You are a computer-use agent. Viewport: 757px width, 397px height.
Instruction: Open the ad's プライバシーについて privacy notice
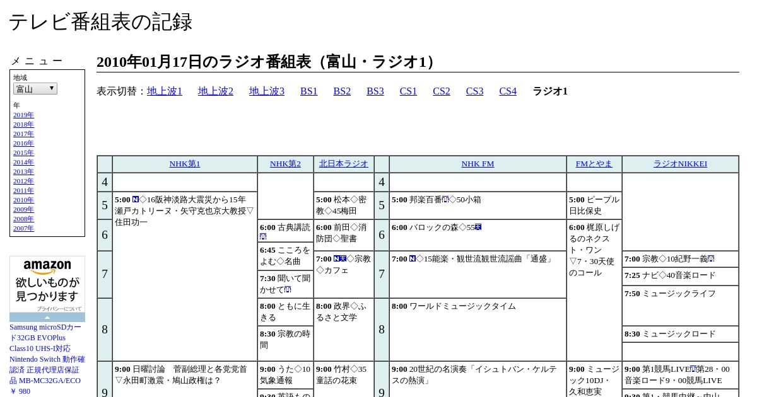pos(59,309)
